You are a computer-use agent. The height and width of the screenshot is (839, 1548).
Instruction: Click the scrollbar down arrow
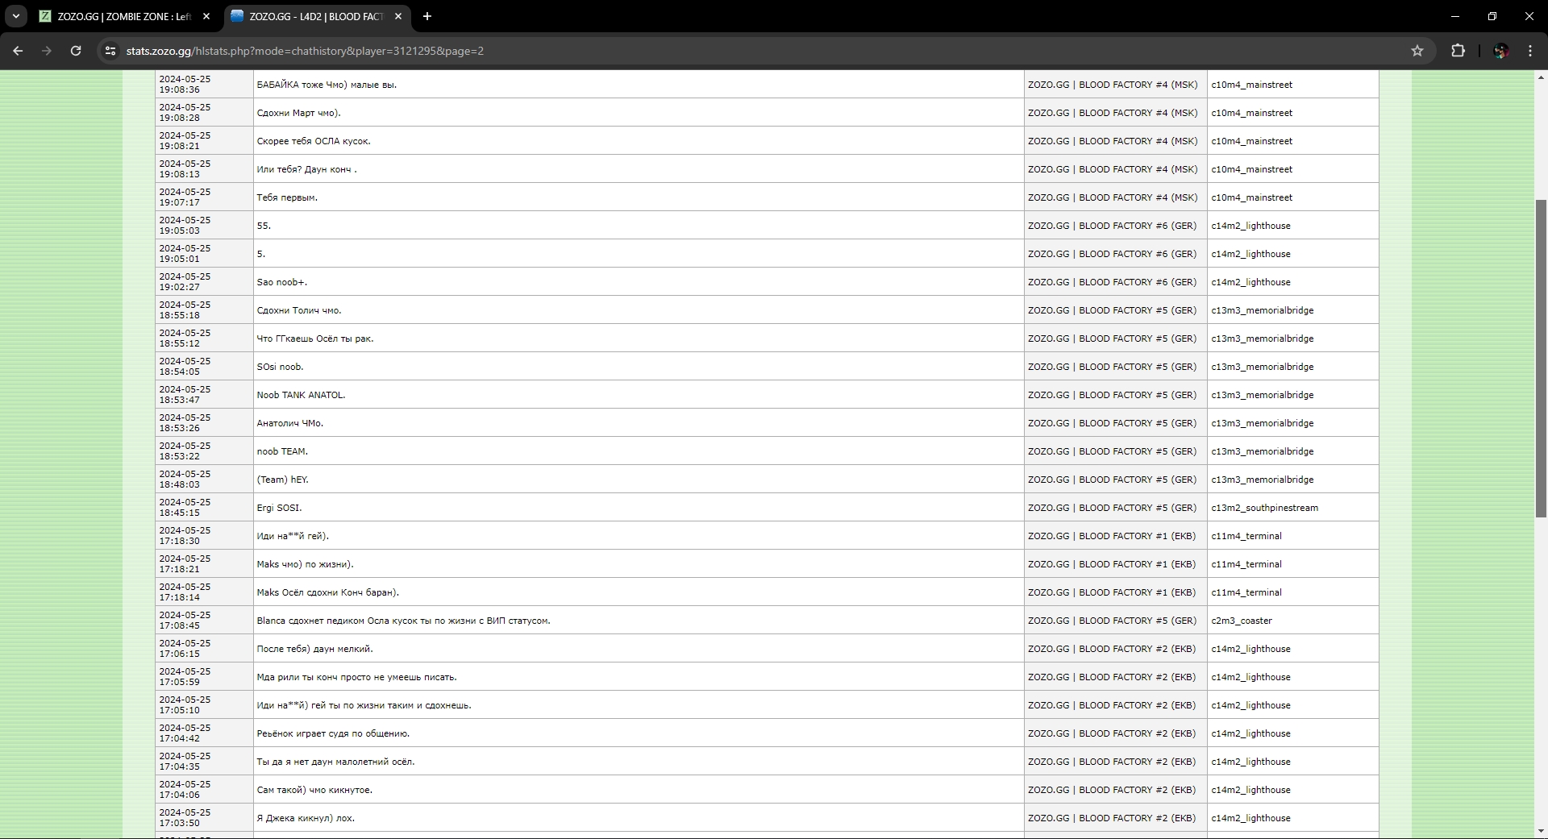(1541, 831)
